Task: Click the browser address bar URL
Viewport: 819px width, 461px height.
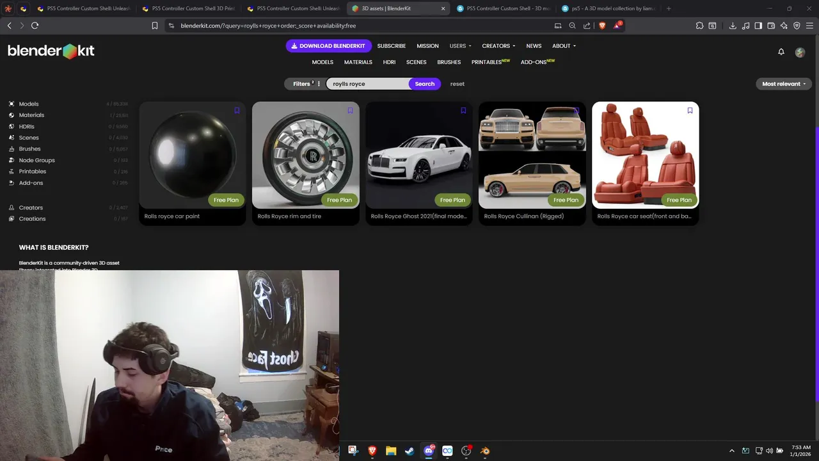Action: [268, 26]
